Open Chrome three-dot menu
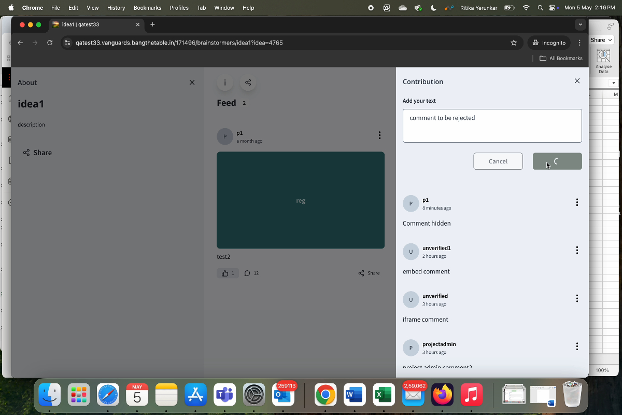The image size is (622, 415). (579, 43)
